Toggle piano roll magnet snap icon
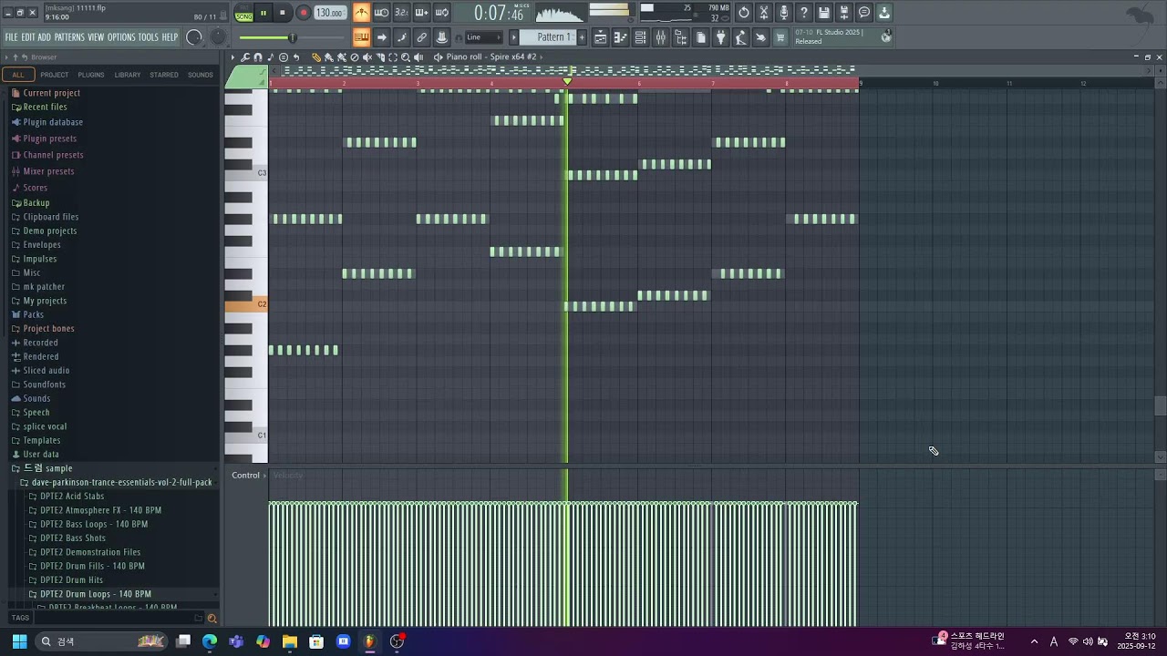Viewport: 1167px width, 656px height. pyautogui.click(x=258, y=57)
